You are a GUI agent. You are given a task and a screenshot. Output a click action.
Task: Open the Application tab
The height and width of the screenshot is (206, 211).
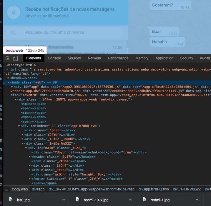pyautogui.click(x=164, y=58)
